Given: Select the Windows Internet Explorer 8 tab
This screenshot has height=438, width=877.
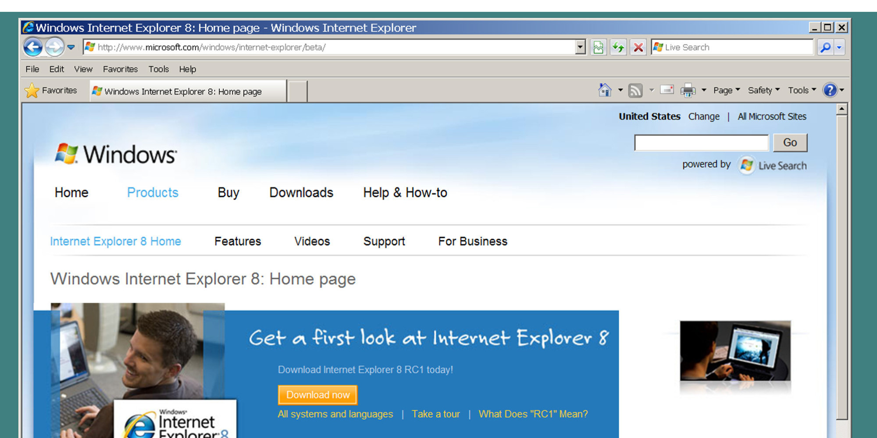Looking at the screenshot, I should coord(188,91).
